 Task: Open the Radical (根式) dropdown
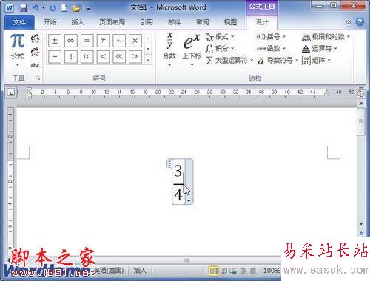pos(220,37)
